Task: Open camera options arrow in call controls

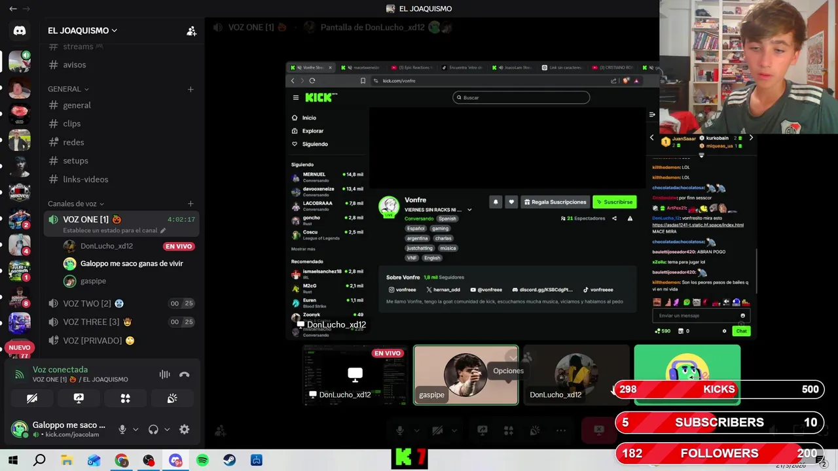Action: pyautogui.click(x=454, y=430)
